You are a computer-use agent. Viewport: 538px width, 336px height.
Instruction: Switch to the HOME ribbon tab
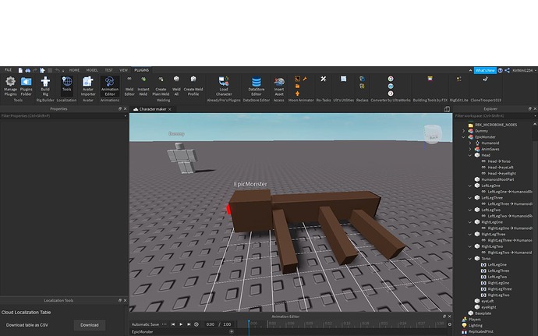tap(74, 70)
